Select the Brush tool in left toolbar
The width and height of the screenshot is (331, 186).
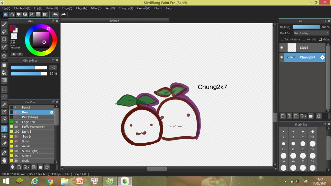tap(4, 24)
